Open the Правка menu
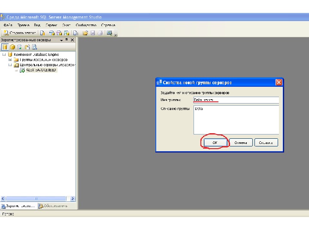309x232 pixels. coord(23,25)
